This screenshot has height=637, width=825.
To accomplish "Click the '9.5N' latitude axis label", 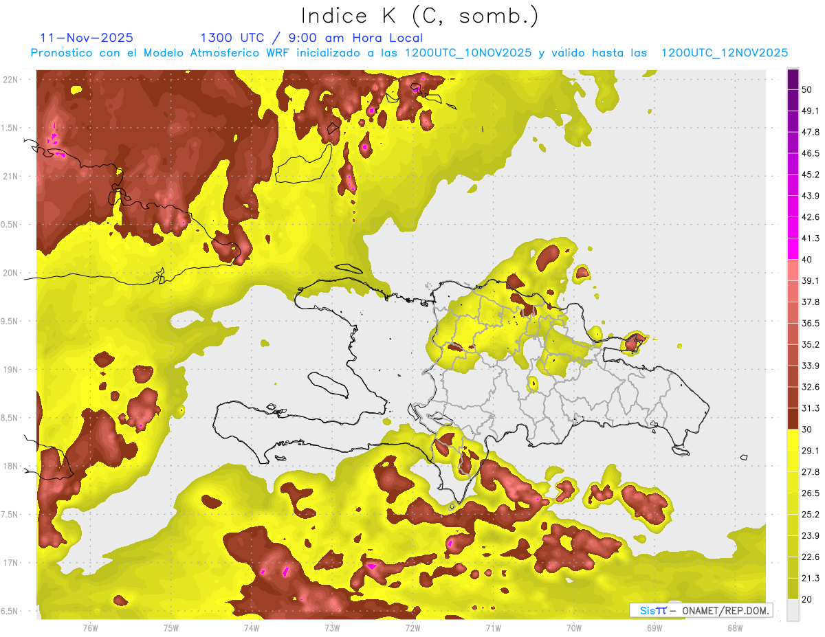I will point(10,321).
